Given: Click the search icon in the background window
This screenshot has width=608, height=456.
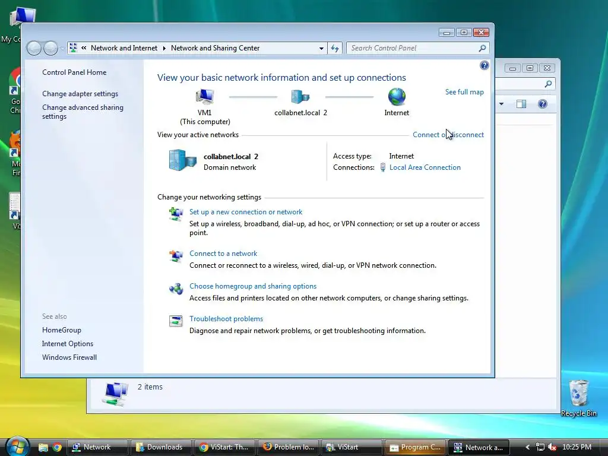Looking at the screenshot, I should [x=548, y=84].
